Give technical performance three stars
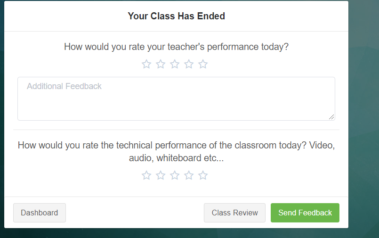This screenshot has width=379, height=238. pyautogui.click(x=175, y=175)
